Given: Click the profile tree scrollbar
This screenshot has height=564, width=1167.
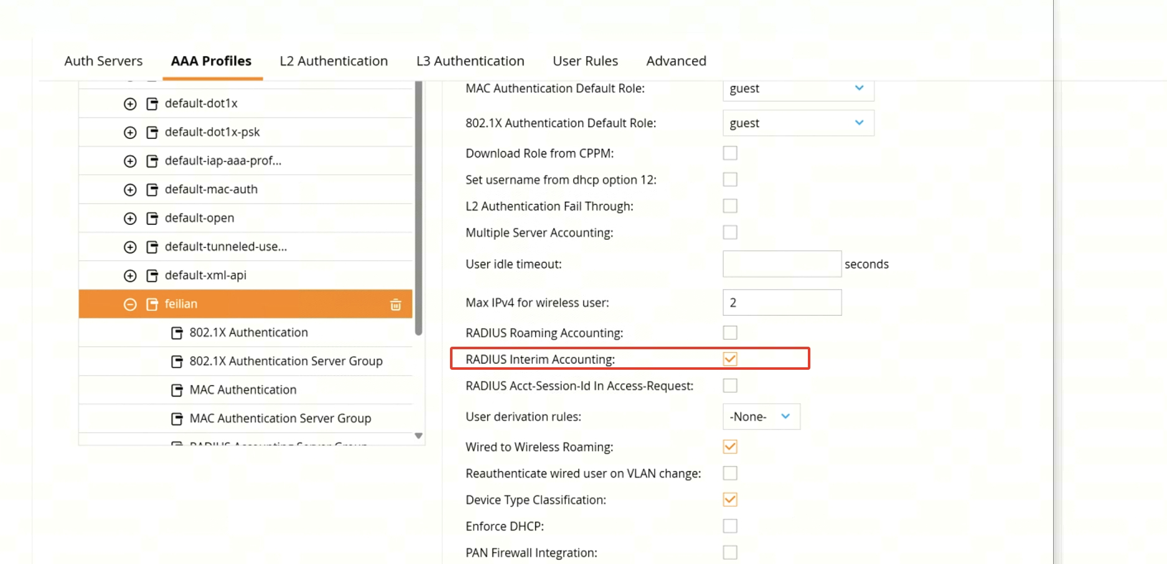Looking at the screenshot, I should tap(418, 209).
